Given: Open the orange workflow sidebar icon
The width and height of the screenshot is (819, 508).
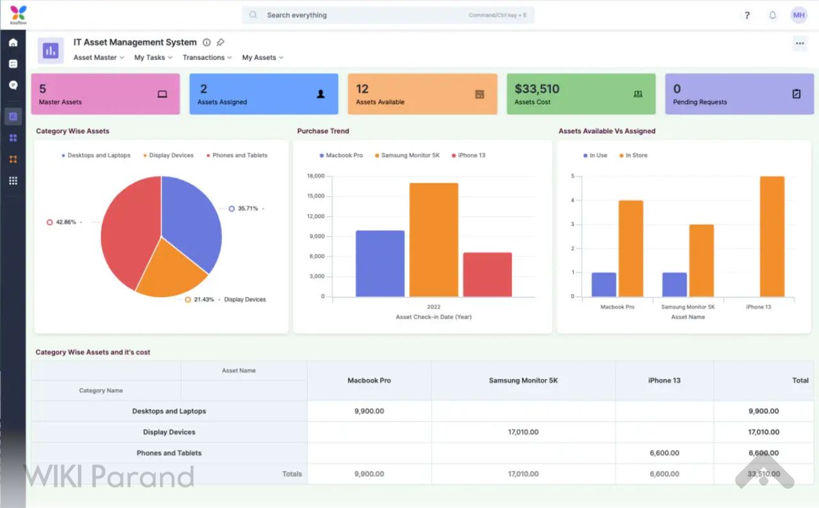Looking at the screenshot, I should click(x=13, y=159).
